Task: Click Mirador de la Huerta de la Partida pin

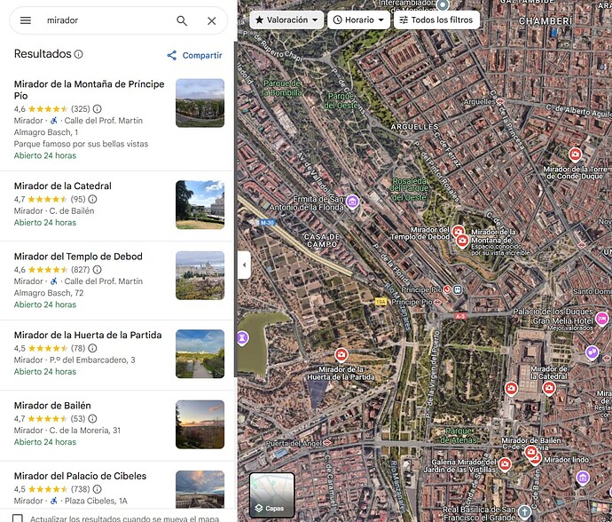Action: [341, 355]
